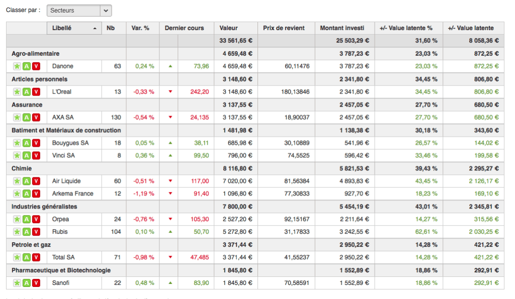The height and width of the screenshot is (299, 515).
Task: Open the Rubis stock name
Action: tap(60, 232)
